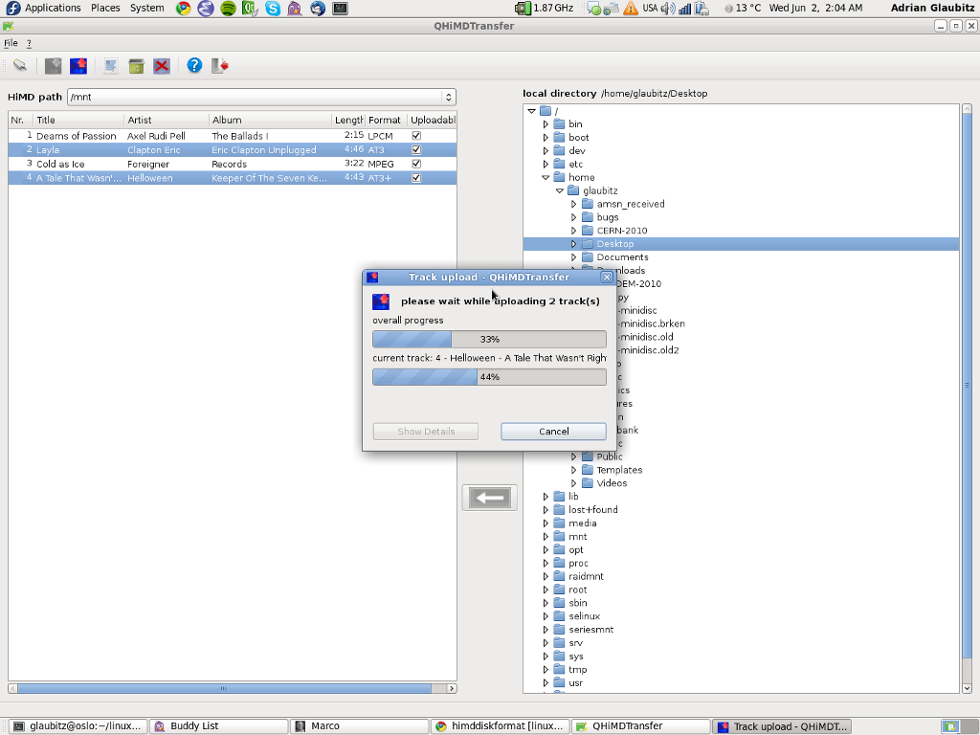Image resolution: width=980 pixels, height=735 pixels.
Task: Click the connect device plug icon in toolbar
Action: click(19, 66)
